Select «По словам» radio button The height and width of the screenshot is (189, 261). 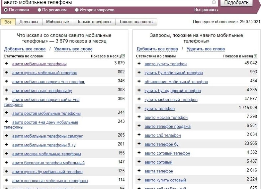[6, 10]
